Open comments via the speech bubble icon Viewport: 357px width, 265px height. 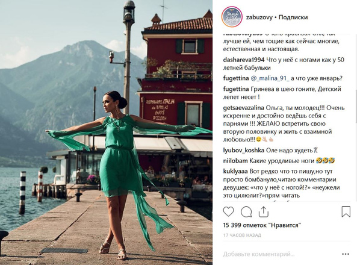[x=246, y=212]
